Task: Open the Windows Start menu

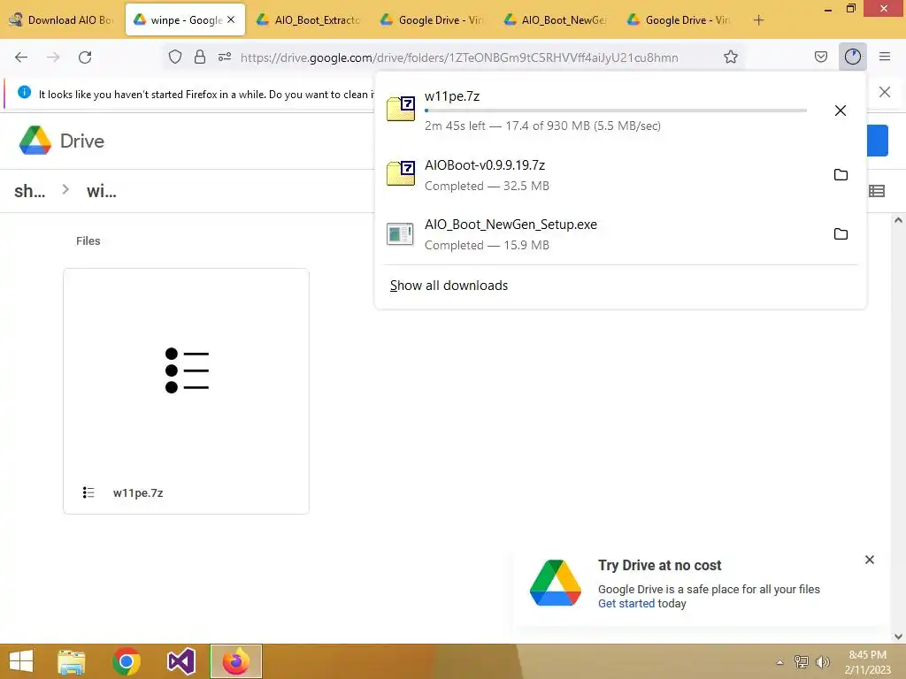Action: [x=21, y=661]
